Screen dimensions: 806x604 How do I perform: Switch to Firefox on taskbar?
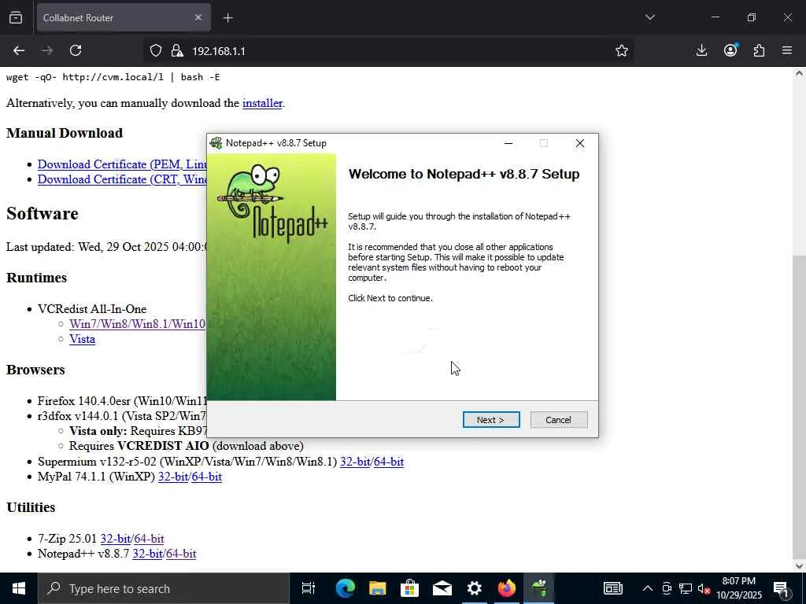[x=506, y=588]
